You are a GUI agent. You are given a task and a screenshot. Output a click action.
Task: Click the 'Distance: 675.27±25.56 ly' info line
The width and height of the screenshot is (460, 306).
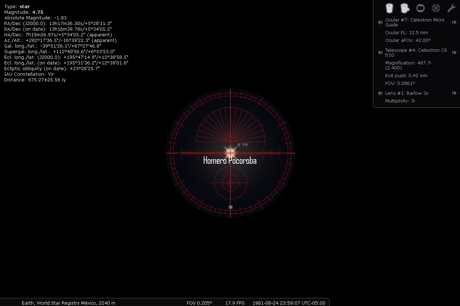point(35,80)
